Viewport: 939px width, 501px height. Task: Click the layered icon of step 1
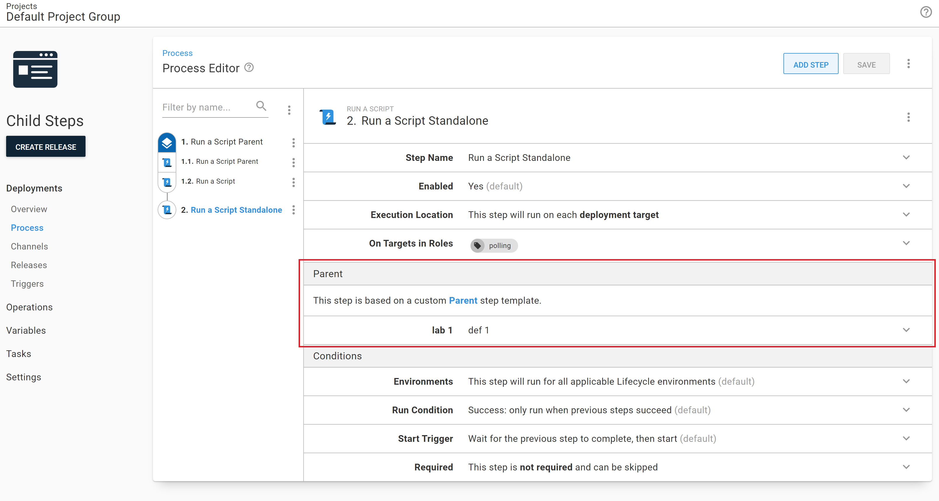coord(167,142)
